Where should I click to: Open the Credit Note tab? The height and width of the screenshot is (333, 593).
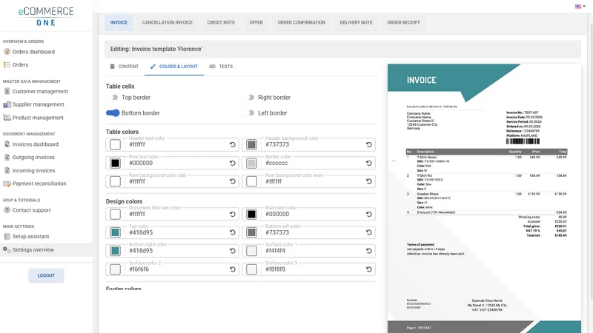tap(221, 23)
